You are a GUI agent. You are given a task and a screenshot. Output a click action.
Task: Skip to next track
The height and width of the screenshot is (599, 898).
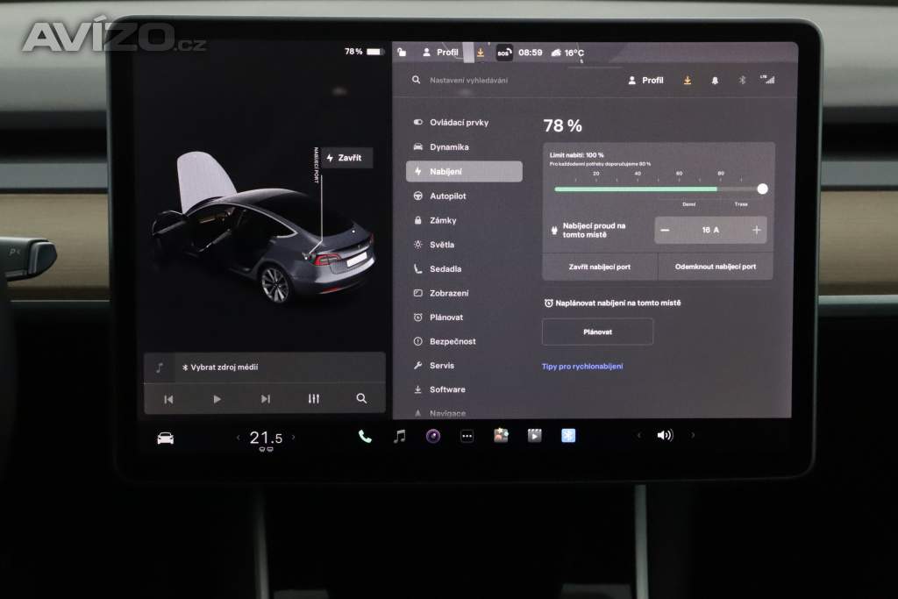click(265, 399)
